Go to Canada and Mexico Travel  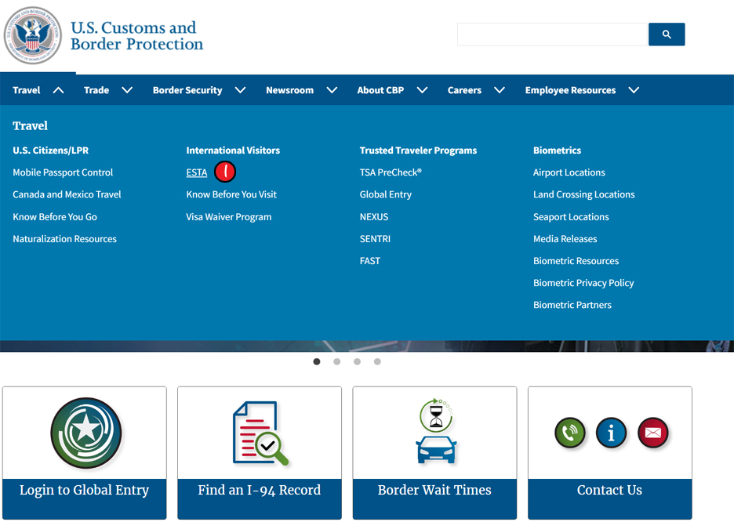point(67,194)
